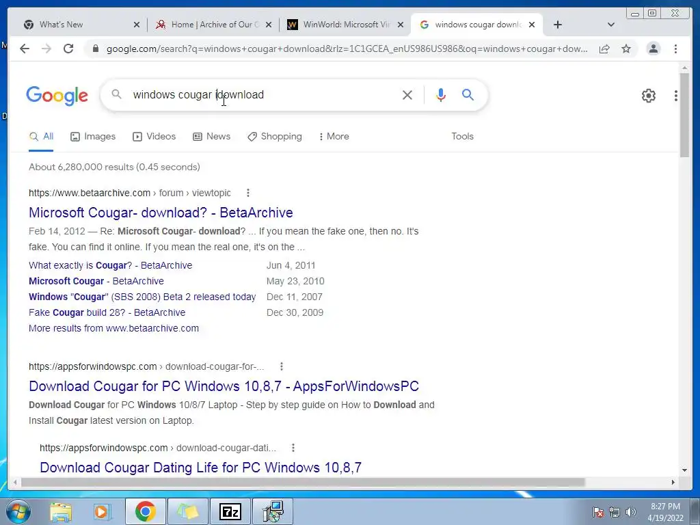Image resolution: width=700 pixels, height=525 pixels.
Task: Open Download Cougar for PC Windows result
Action: (224, 386)
